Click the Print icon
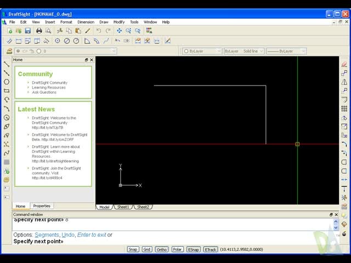 pyautogui.click(x=39, y=31)
